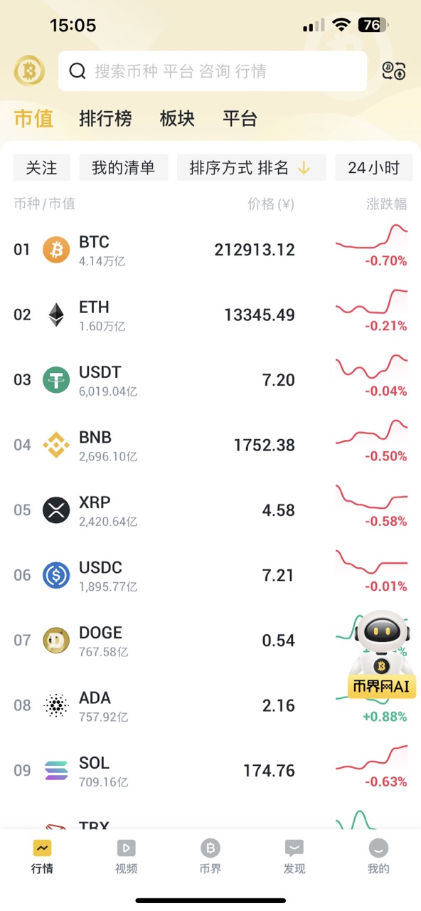Switch to the 板块 tab
421x911 pixels.
177,118
